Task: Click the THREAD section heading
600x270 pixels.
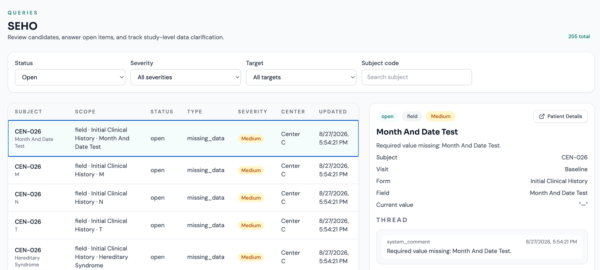Action: 391,220
